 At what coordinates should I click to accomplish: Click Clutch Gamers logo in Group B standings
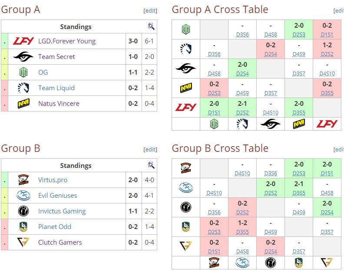pos(23,243)
